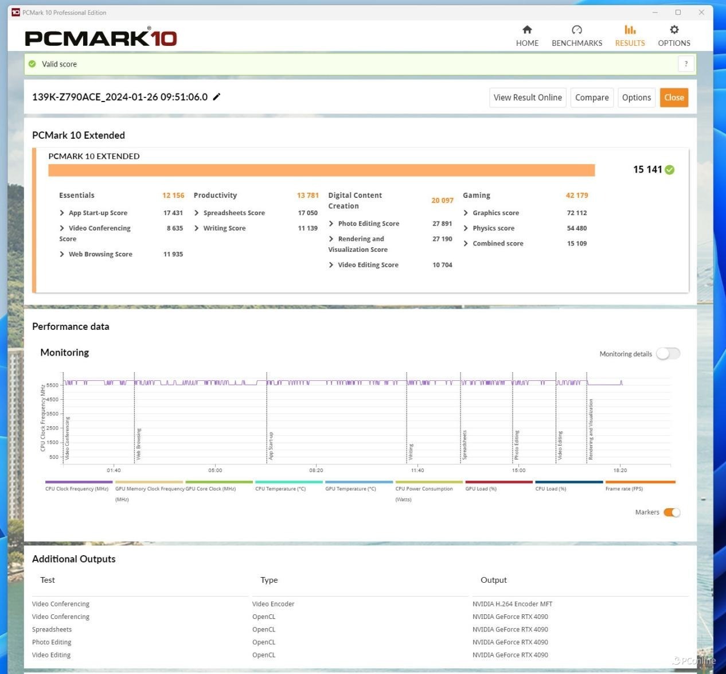Toggle Frame rate FPS legend swatch

[x=640, y=482]
